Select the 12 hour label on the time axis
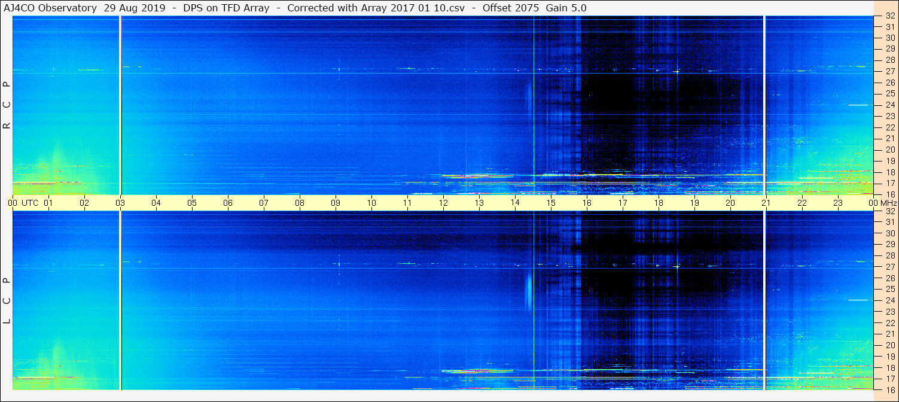899x402 pixels. [443, 203]
